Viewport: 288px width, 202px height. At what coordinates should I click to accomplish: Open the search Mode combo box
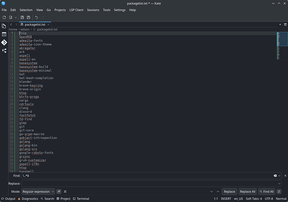[x=38, y=192]
